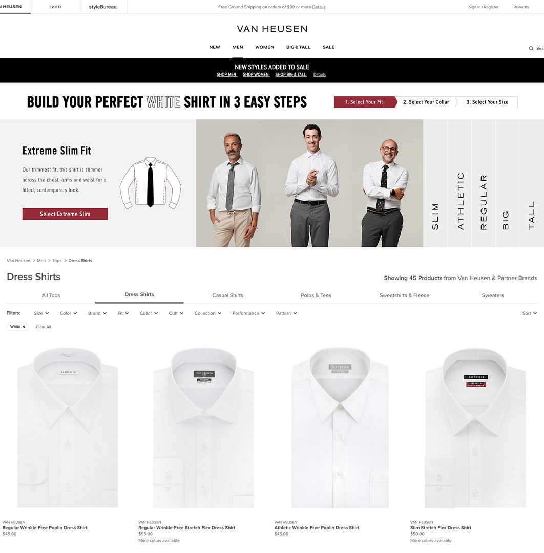
Task: Click the search magnifier icon
Action: (531, 48)
